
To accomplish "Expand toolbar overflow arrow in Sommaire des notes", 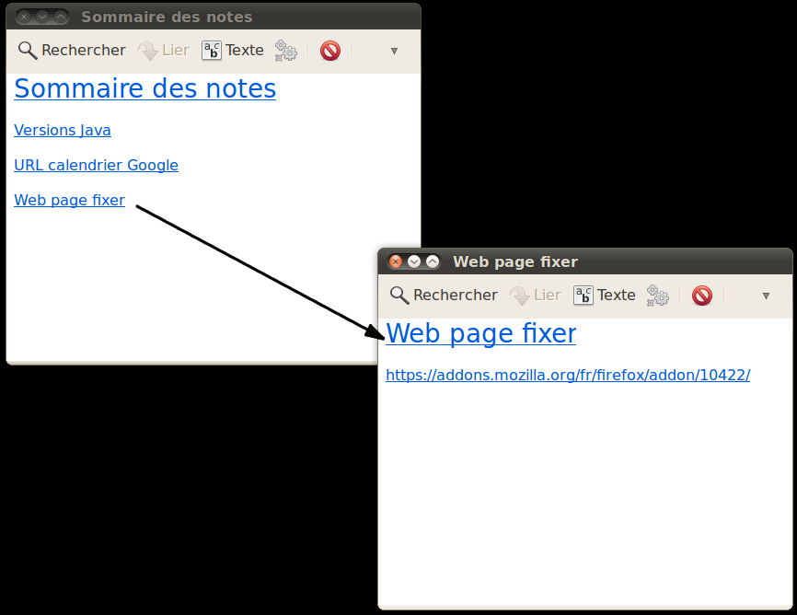I will [x=394, y=52].
